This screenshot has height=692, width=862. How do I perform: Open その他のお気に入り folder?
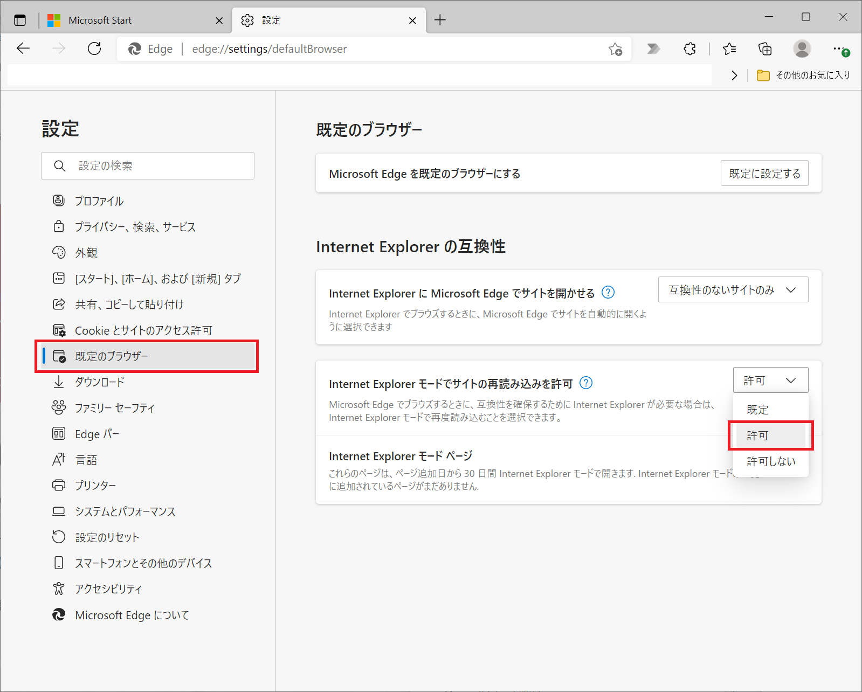(x=803, y=75)
